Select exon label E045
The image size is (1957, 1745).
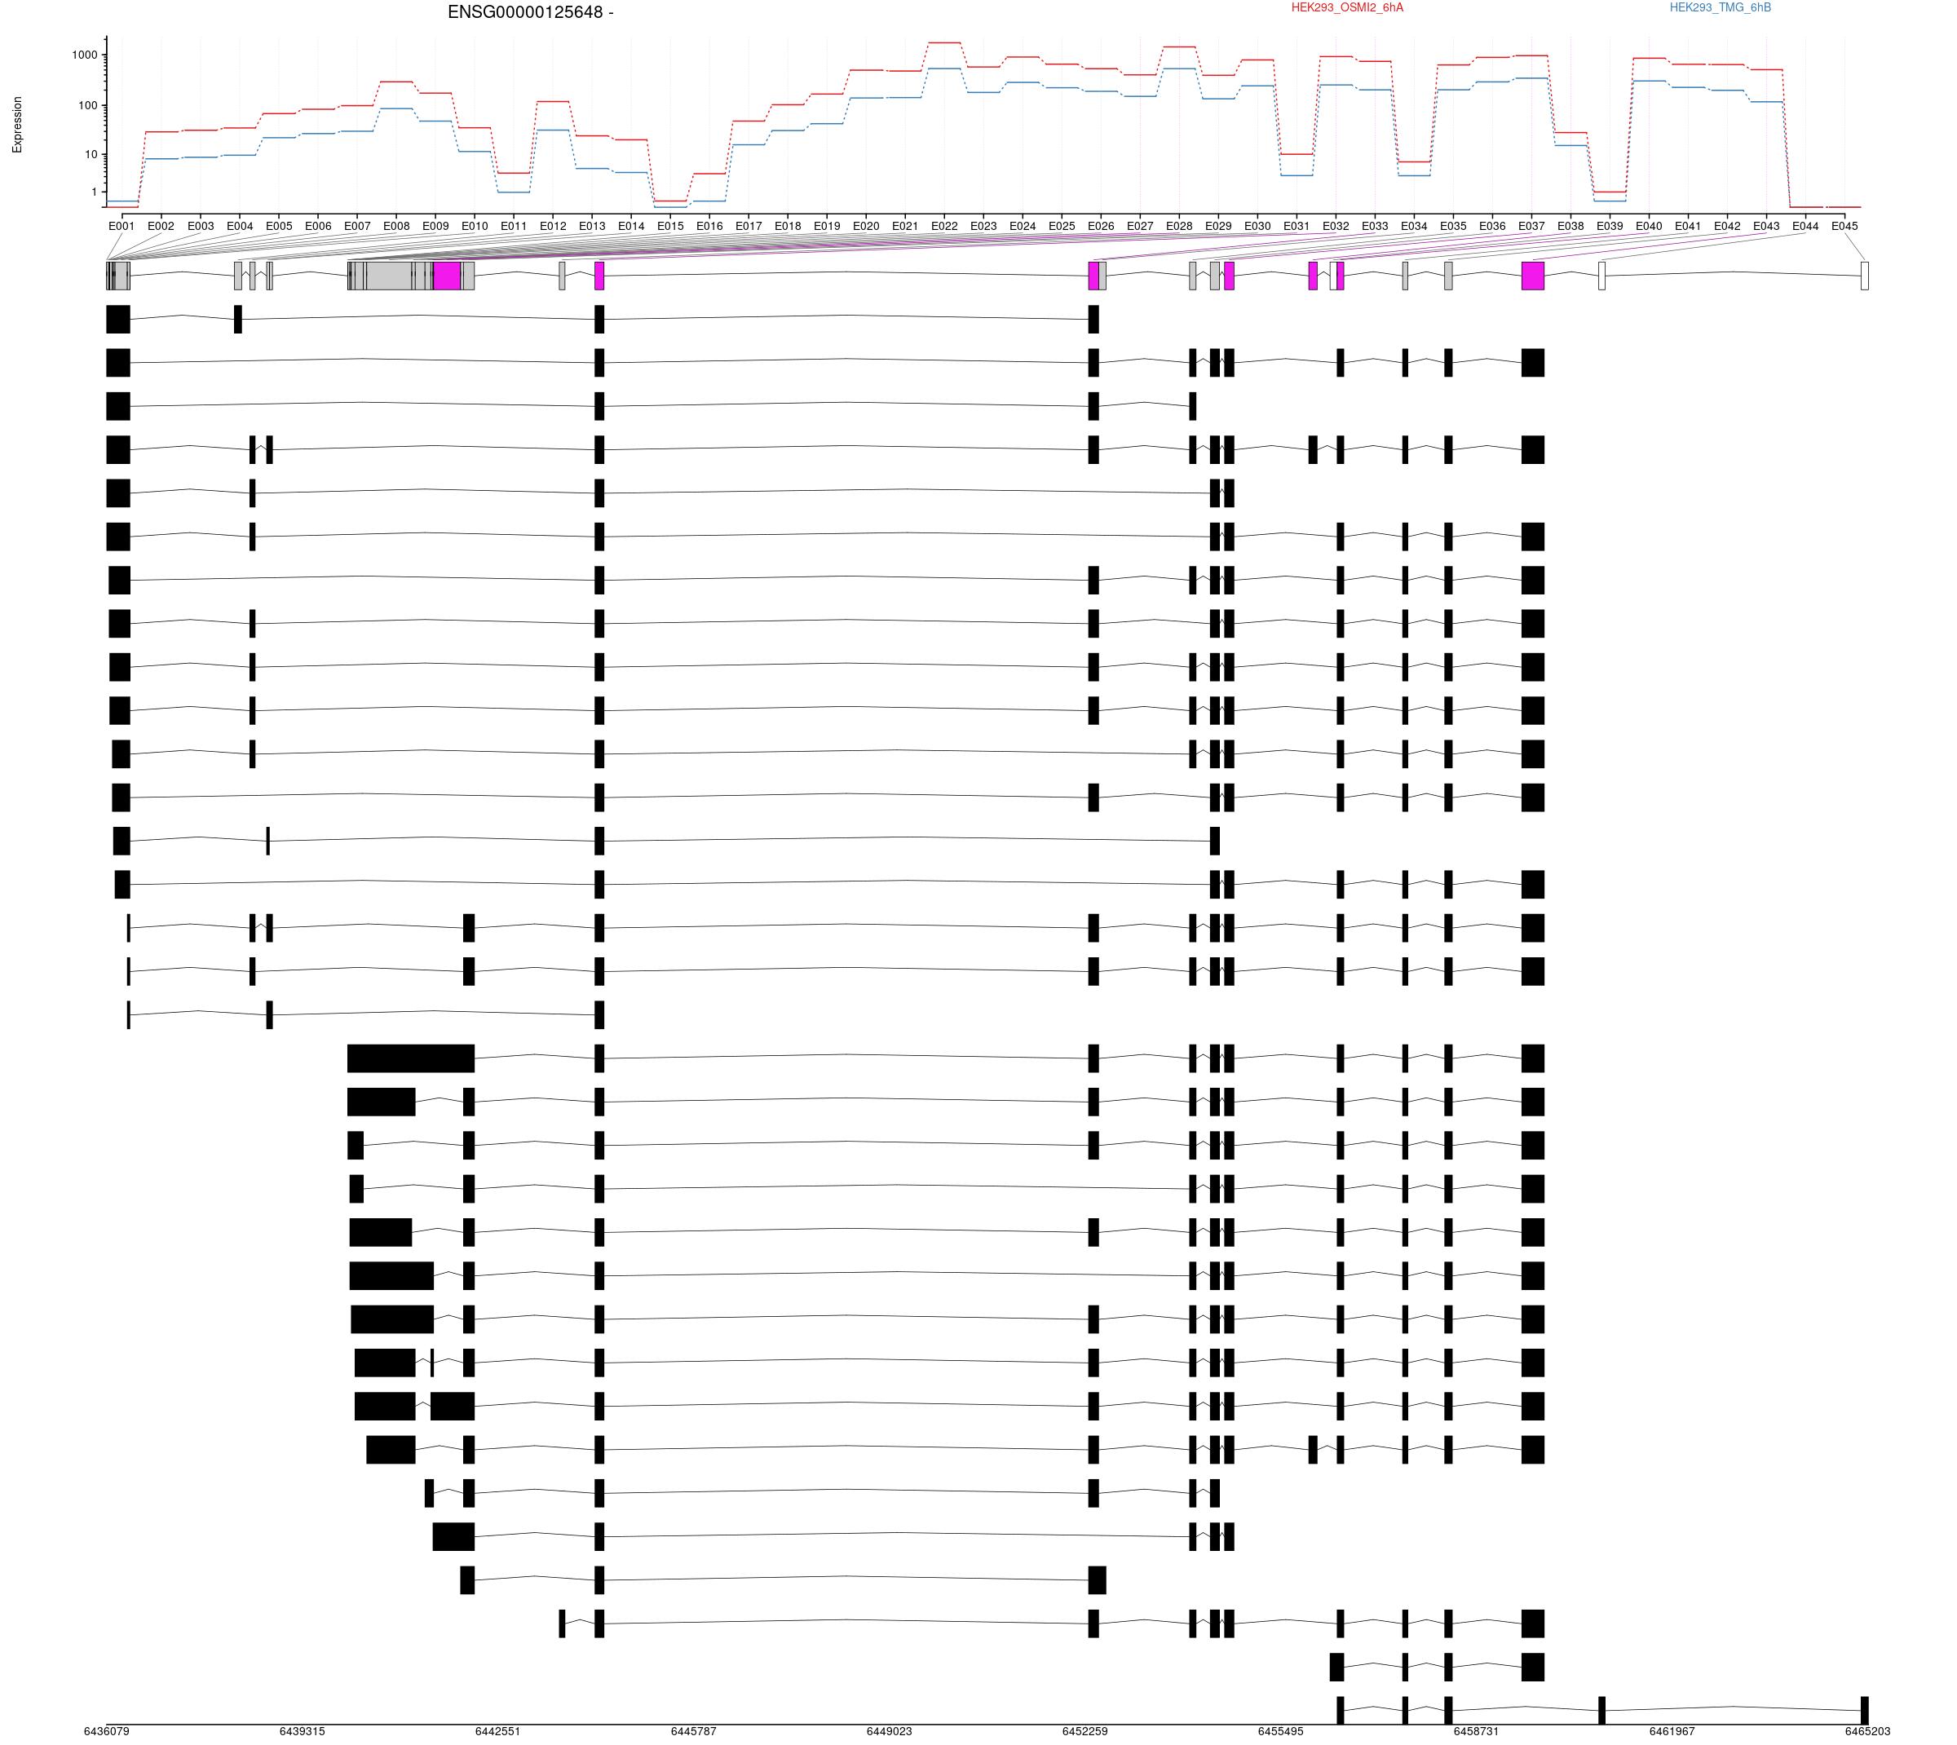(1844, 226)
